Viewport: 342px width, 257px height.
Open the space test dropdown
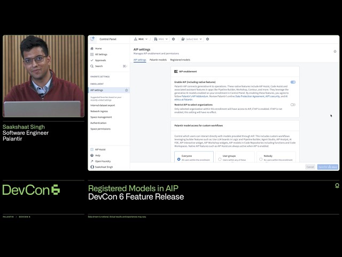tap(192, 39)
